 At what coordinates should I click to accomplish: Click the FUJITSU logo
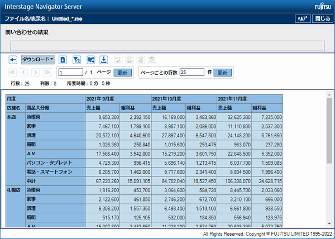tap(323, 7)
